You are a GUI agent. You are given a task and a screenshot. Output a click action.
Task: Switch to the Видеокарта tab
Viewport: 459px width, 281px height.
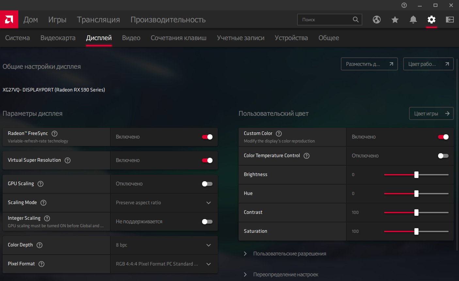(x=58, y=38)
